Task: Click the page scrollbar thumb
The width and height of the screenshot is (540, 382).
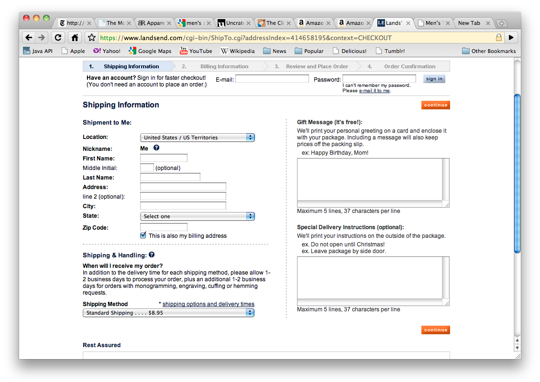Action: (x=517, y=174)
